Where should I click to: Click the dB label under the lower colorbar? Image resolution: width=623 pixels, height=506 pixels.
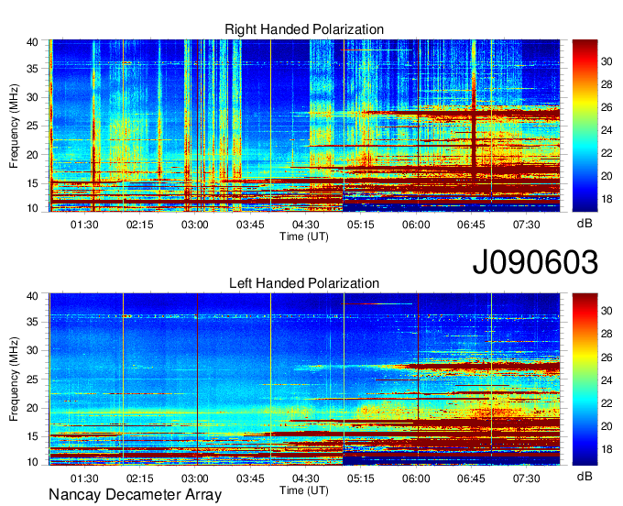(x=585, y=476)
